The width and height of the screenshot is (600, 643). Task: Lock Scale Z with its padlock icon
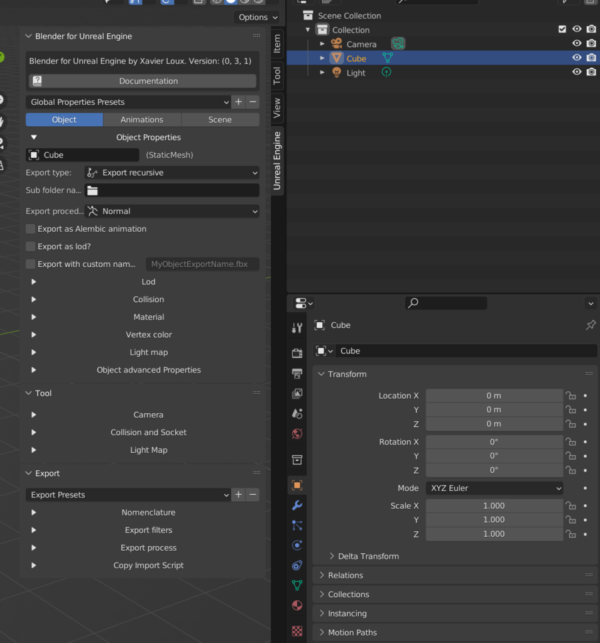[x=570, y=534]
